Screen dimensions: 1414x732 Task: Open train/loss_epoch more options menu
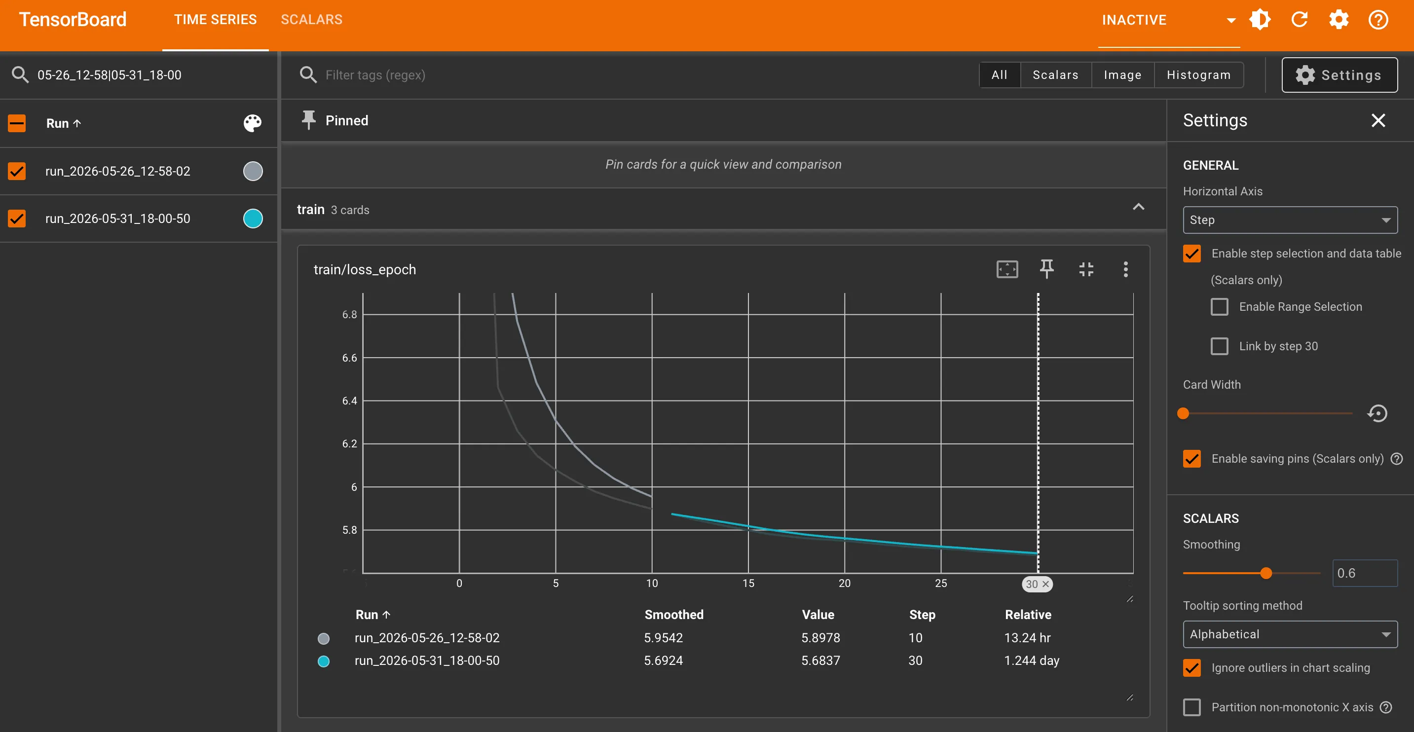click(1125, 269)
